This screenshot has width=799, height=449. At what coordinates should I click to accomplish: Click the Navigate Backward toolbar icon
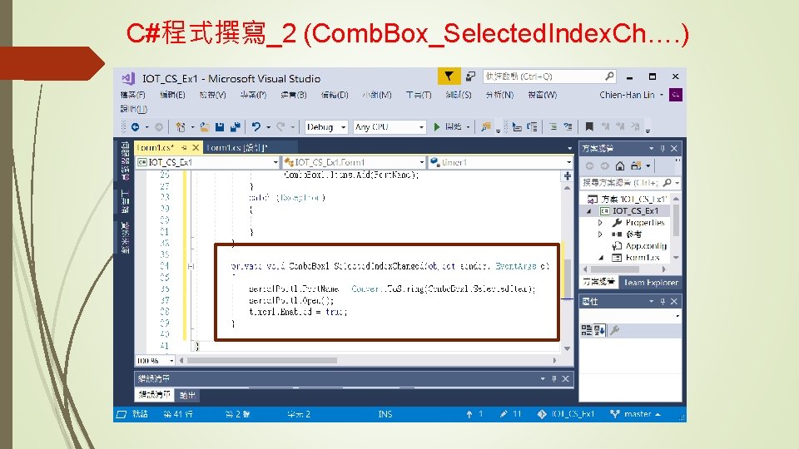[x=135, y=126]
